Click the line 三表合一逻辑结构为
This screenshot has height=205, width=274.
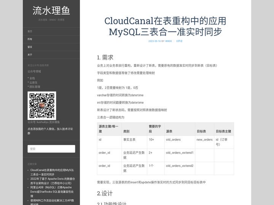coord(111,117)
